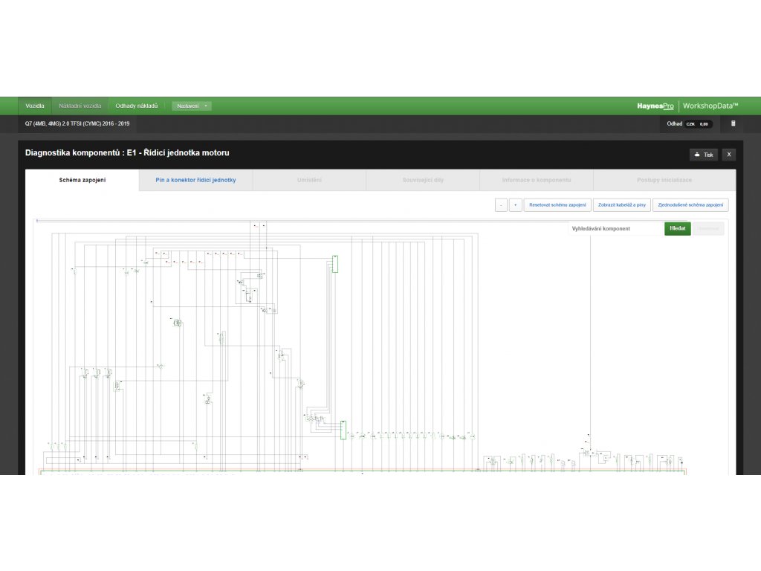Click the Tisk print button

(703, 155)
